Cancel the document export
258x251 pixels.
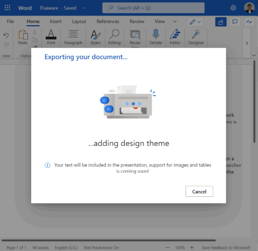(199, 191)
